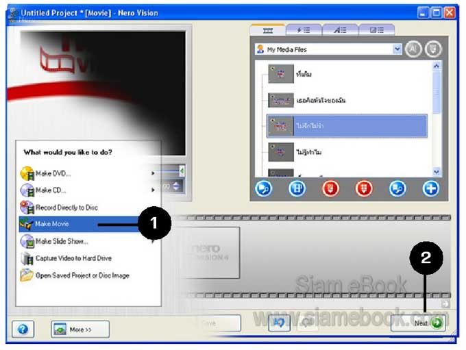Open the transitions tab, last in the row
Image resolution: width=466 pixels, height=350 pixels.
click(x=376, y=30)
